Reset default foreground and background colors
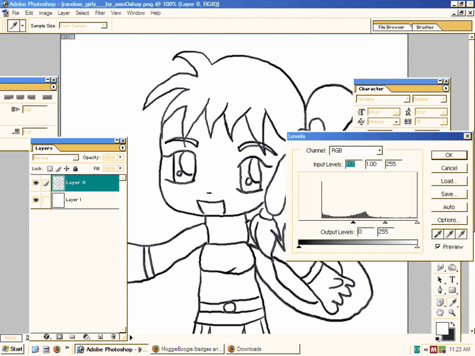This screenshot has width=475, height=356. 438,338
